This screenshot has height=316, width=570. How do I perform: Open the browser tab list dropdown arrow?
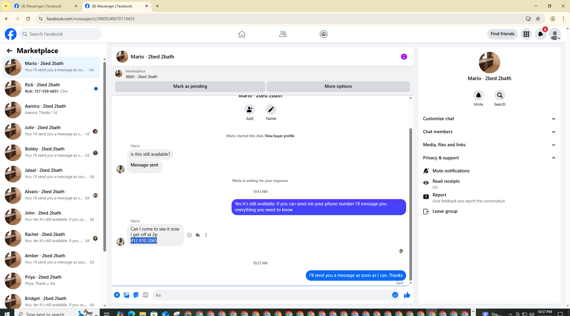click(x=6, y=6)
